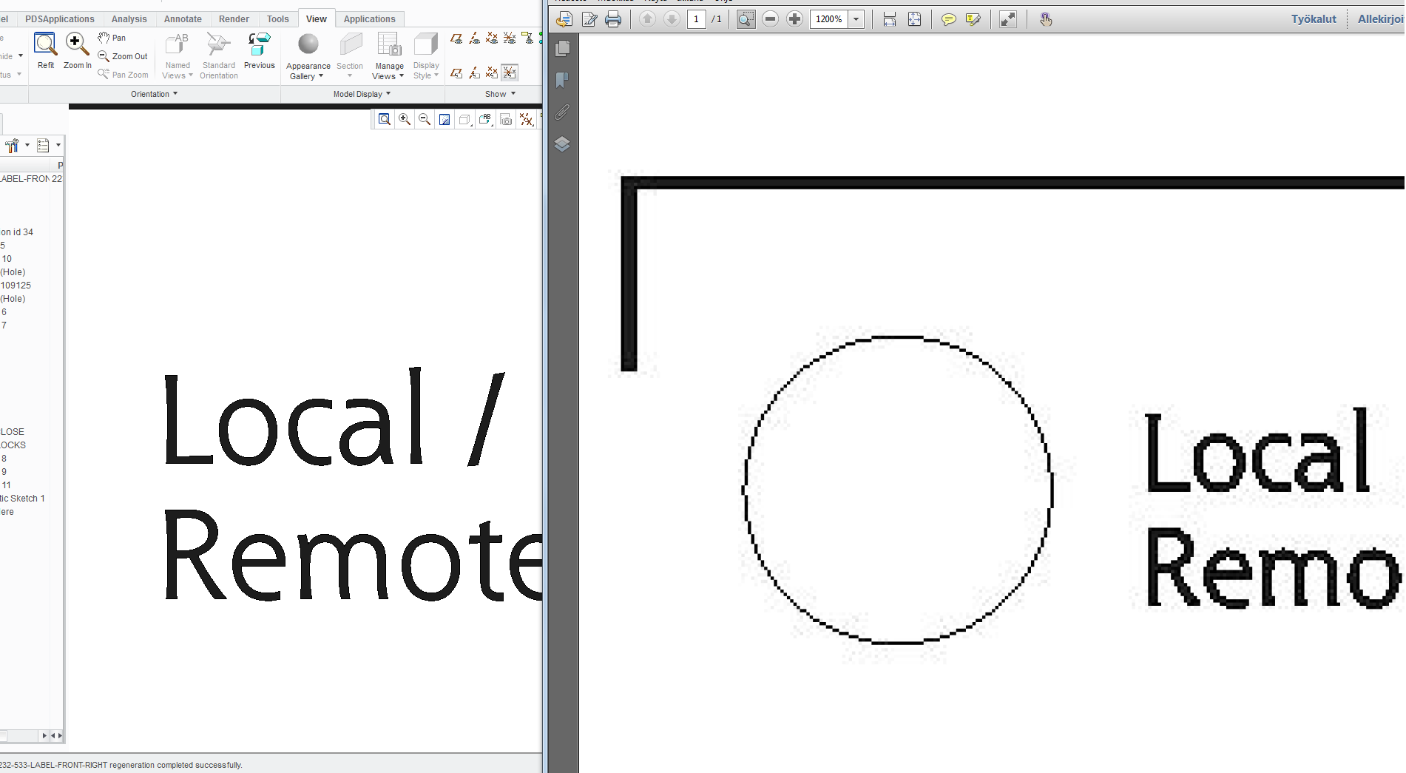Toggle axis tag display in Show group

474,72
